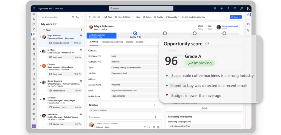Add a new timeline record with plus

pos(155,105)
